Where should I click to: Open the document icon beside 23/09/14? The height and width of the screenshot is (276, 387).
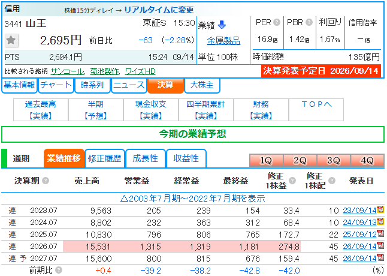click(381, 209)
